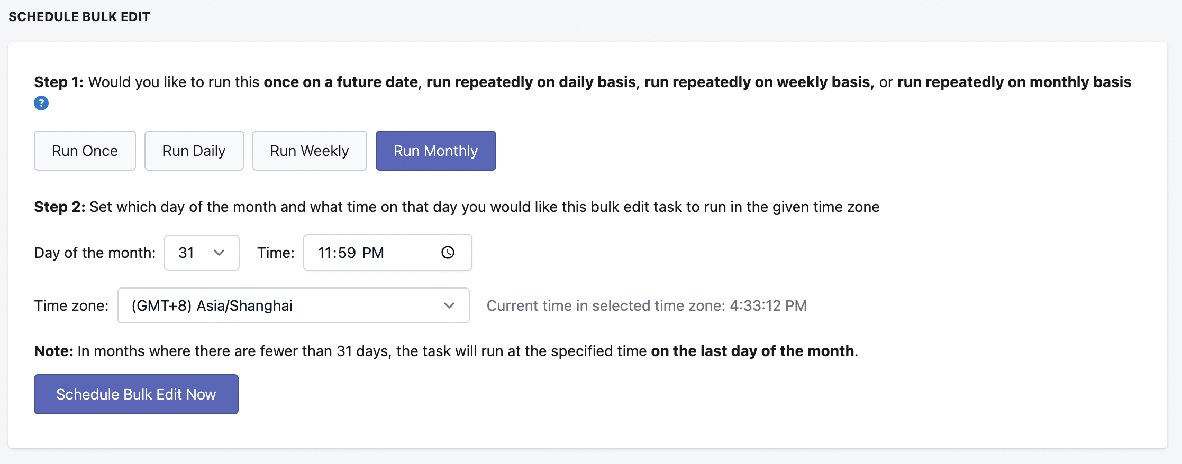Click the chevron arrow beside day 31
1182x464 pixels.
point(219,253)
